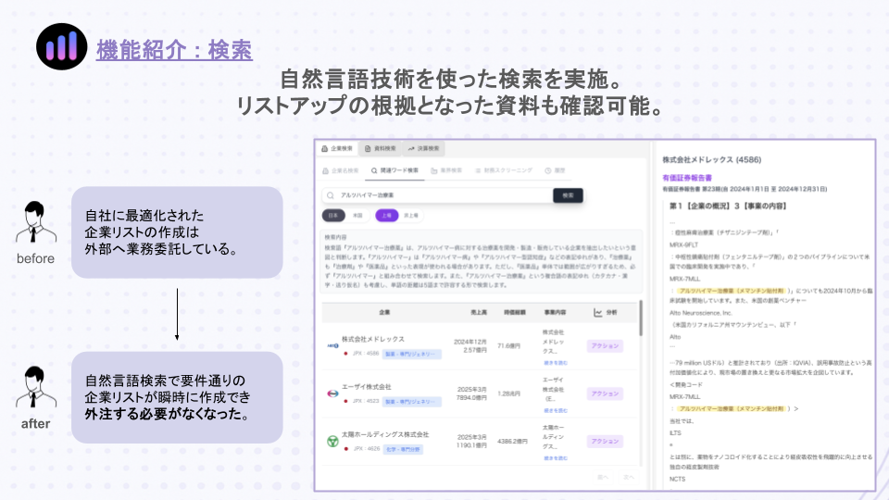Expand 続きを読む for エーザイ株式会社
Image resolution: width=889 pixels, height=500 pixels.
click(x=556, y=410)
